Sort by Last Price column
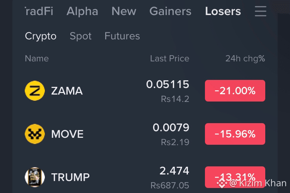290x193 pixels. 170,59
